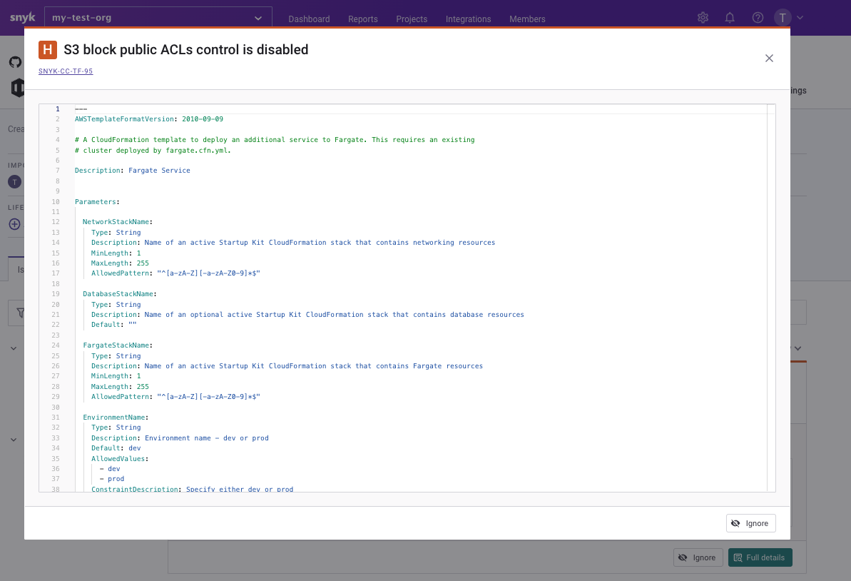The image size is (851, 581).
Task: Toggle the eye icon on the Ignore button
Action: pos(735,522)
